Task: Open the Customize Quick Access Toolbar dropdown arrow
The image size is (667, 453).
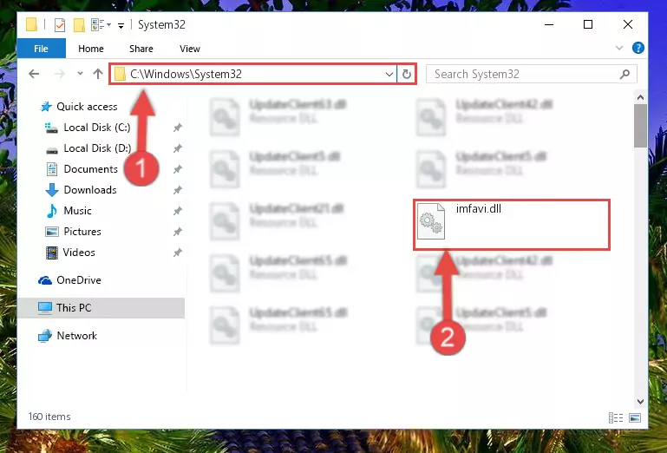Action: [x=121, y=26]
